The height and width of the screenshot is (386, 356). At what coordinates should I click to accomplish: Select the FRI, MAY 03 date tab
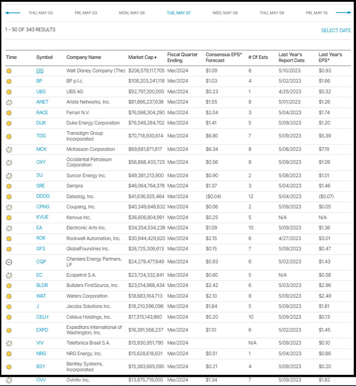[x=86, y=13]
